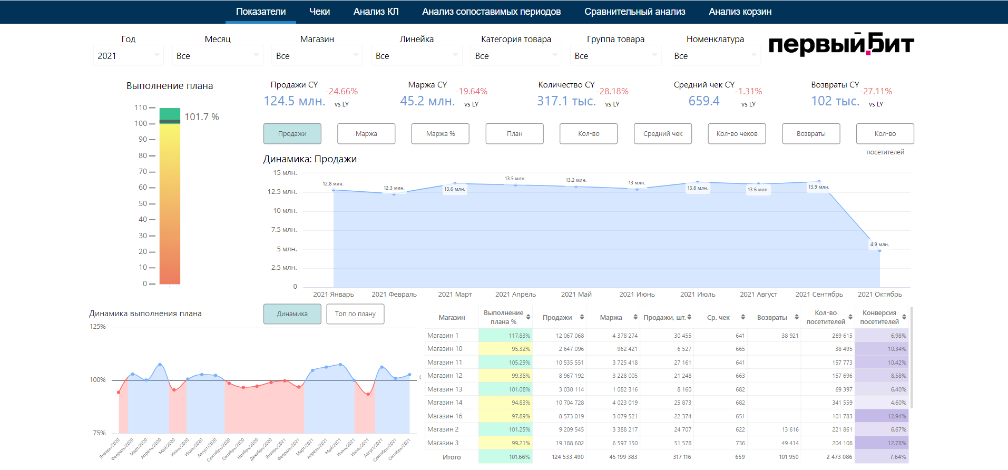1008x470 pixels.
Task: Select the Магазин 1 table row
Action: click(667, 335)
